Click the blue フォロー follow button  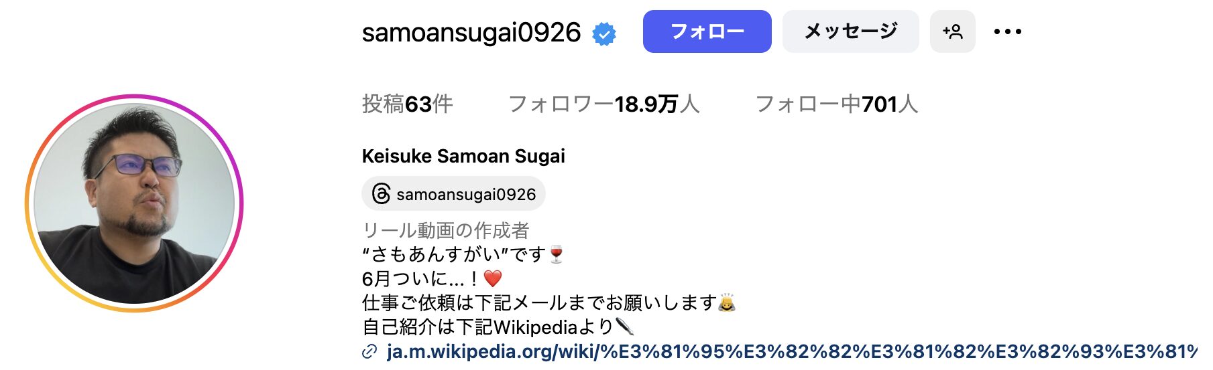[x=707, y=31]
